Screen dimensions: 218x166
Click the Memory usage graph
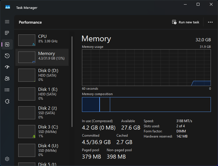coord(146,67)
